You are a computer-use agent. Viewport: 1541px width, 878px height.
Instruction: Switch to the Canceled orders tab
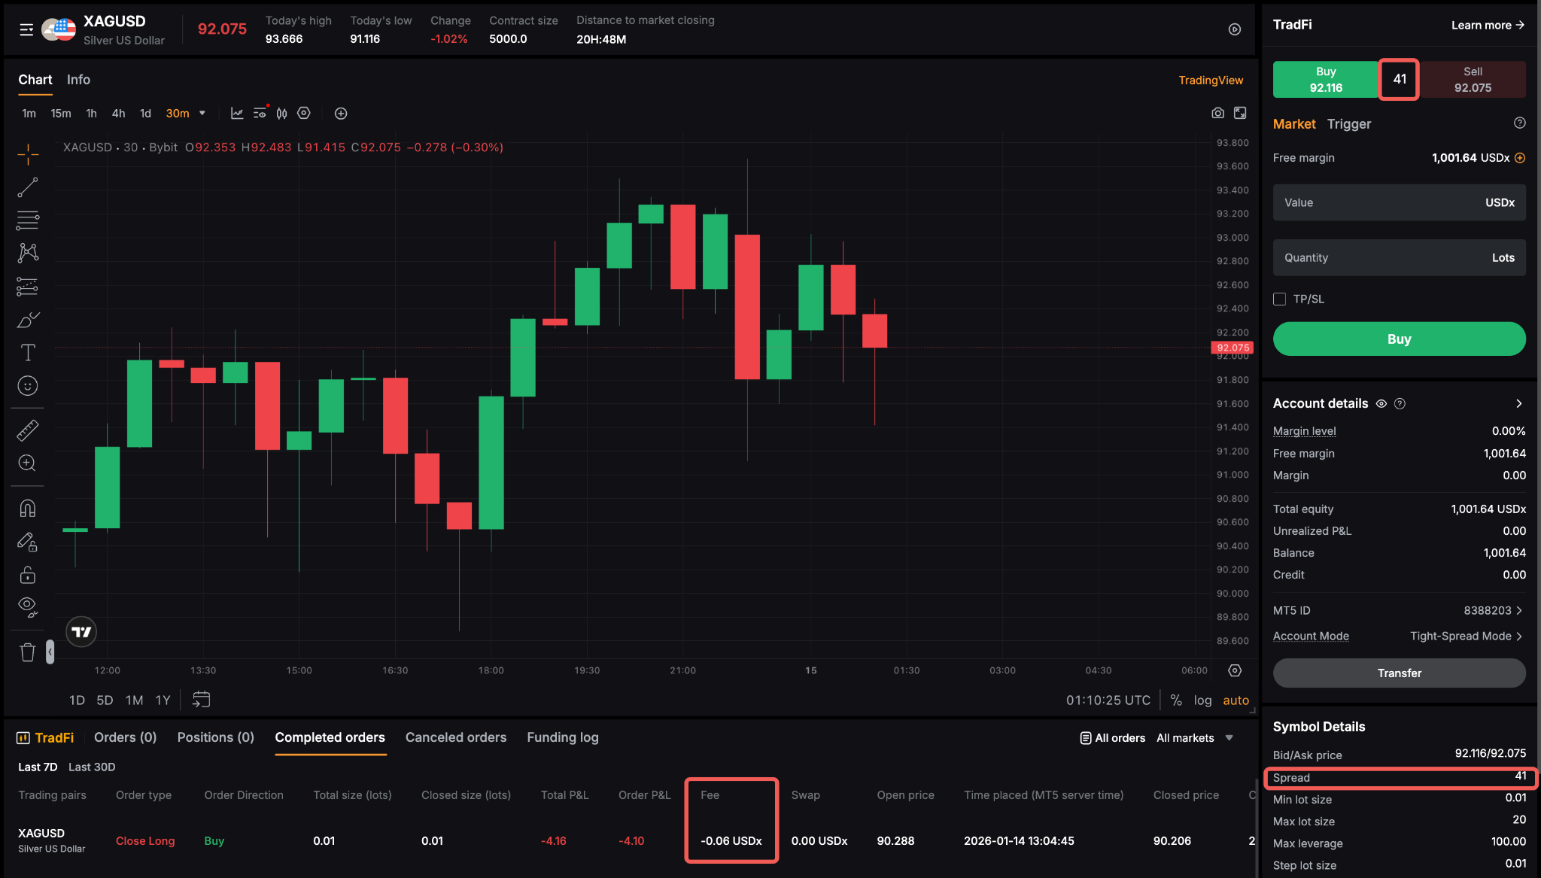click(x=455, y=737)
